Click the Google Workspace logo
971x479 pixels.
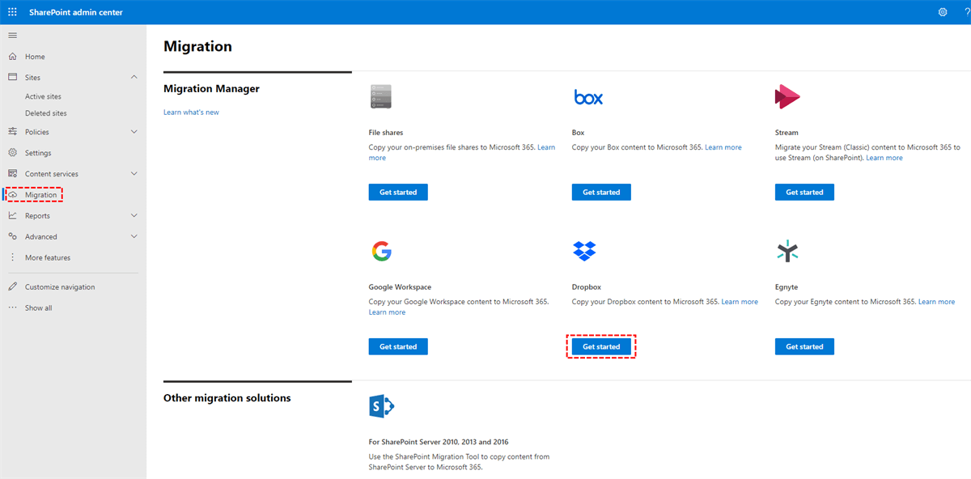(381, 252)
